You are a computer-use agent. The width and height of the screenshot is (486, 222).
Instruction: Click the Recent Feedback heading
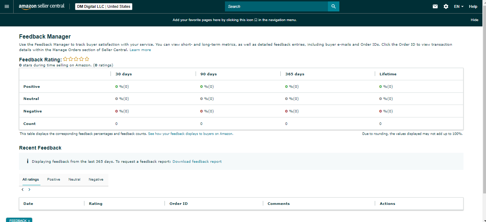tap(40, 148)
